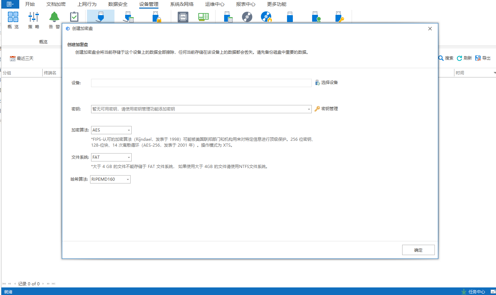496x295 pixels.
Task: Click the green memory board icon
Action: (203, 17)
